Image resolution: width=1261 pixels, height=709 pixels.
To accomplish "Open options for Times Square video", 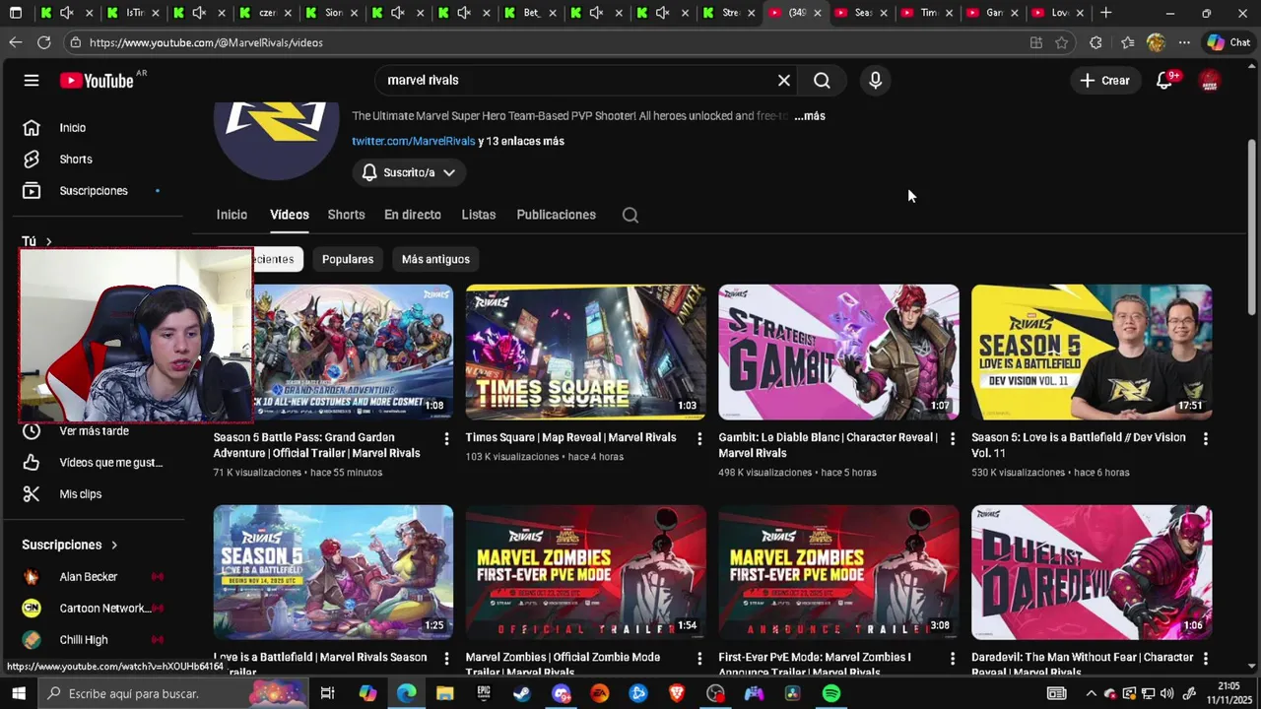I will (x=699, y=438).
